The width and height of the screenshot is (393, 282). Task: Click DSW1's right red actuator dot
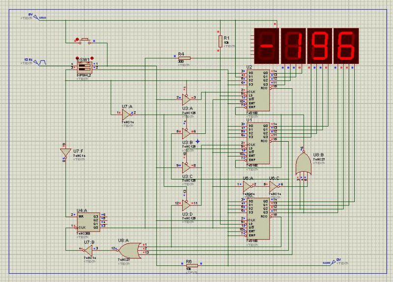click(92, 58)
